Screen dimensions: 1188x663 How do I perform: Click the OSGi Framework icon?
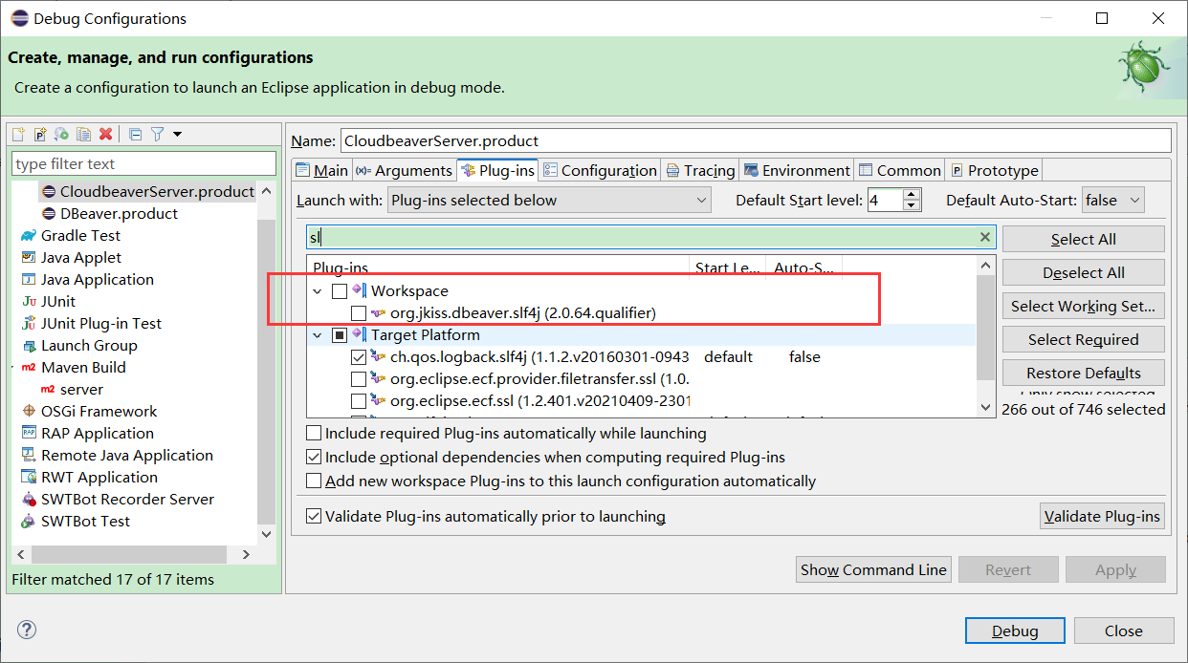(x=29, y=411)
